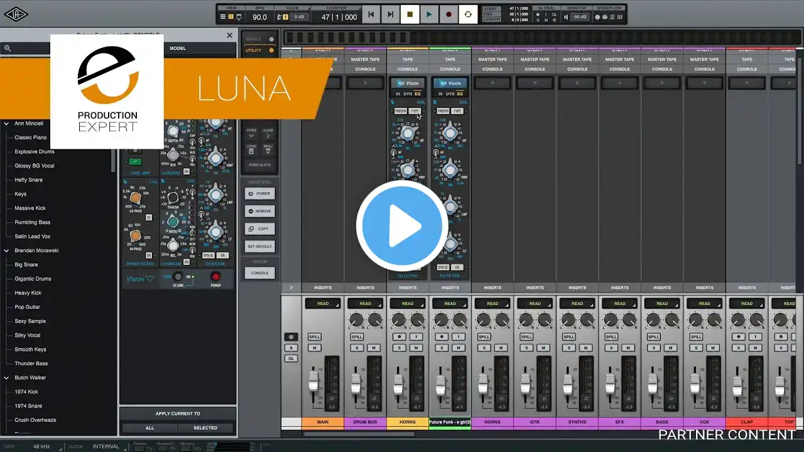This screenshot has width=804, height=452.
Task: Apply current settings to ALL
Action: point(149,428)
